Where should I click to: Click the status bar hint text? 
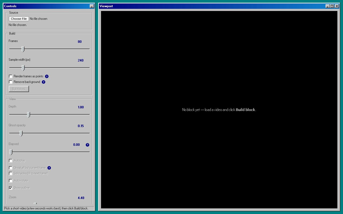click(x=46, y=208)
